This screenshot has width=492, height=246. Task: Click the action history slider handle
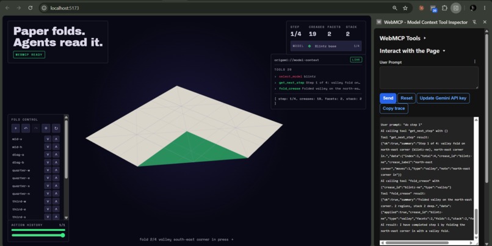click(x=63, y=235)
